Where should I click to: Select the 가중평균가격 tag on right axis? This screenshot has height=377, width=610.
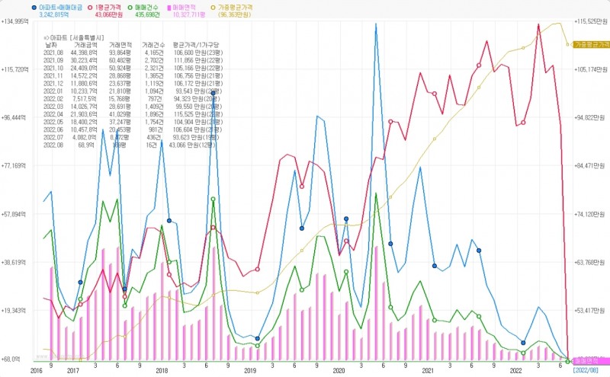[x=588, y=44]
